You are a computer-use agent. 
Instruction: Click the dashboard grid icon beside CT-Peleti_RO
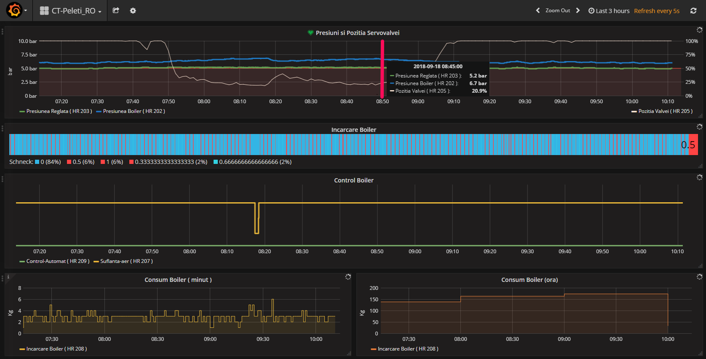(x=44, y=11)
